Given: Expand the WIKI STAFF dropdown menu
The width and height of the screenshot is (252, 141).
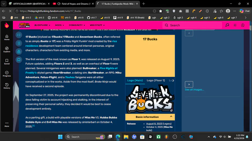Looking at the screenshot, I should tap(97, 25).
